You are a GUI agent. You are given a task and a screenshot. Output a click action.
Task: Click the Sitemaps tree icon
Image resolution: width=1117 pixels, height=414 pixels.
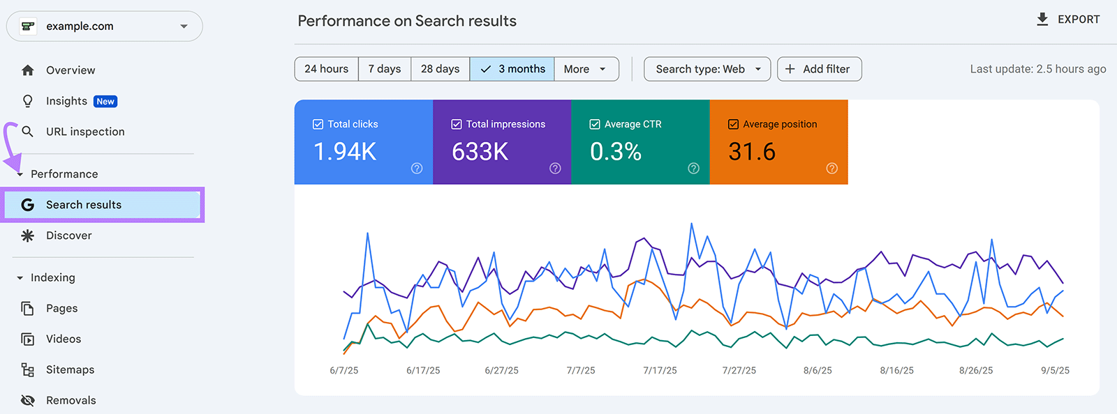[28, 370]
